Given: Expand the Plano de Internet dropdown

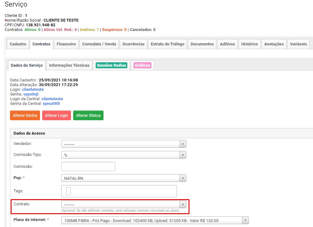Looking at the screenshot, I should tap(155, 220).
